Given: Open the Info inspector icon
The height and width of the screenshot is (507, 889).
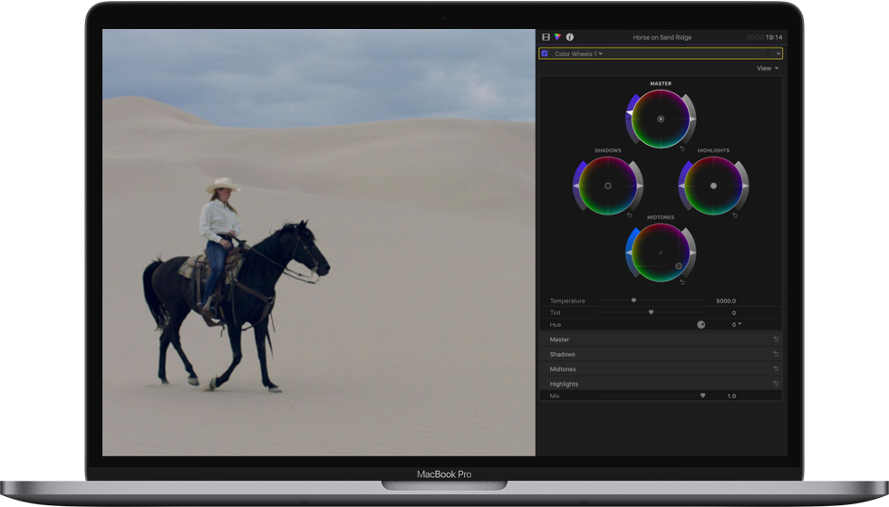Looking at the screenshot, I should (570, 37).
